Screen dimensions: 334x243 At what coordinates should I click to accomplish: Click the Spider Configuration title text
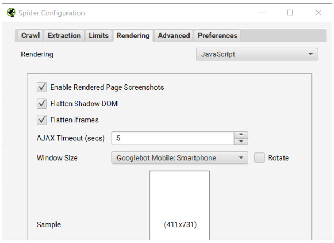(x=52, y=13)
